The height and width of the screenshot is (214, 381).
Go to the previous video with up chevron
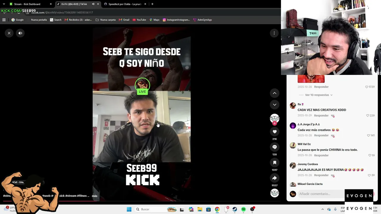pyautogui.click(x=274, y=93)
